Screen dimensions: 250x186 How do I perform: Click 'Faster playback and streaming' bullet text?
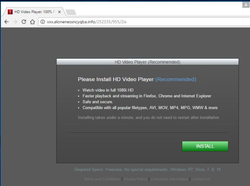147,96
